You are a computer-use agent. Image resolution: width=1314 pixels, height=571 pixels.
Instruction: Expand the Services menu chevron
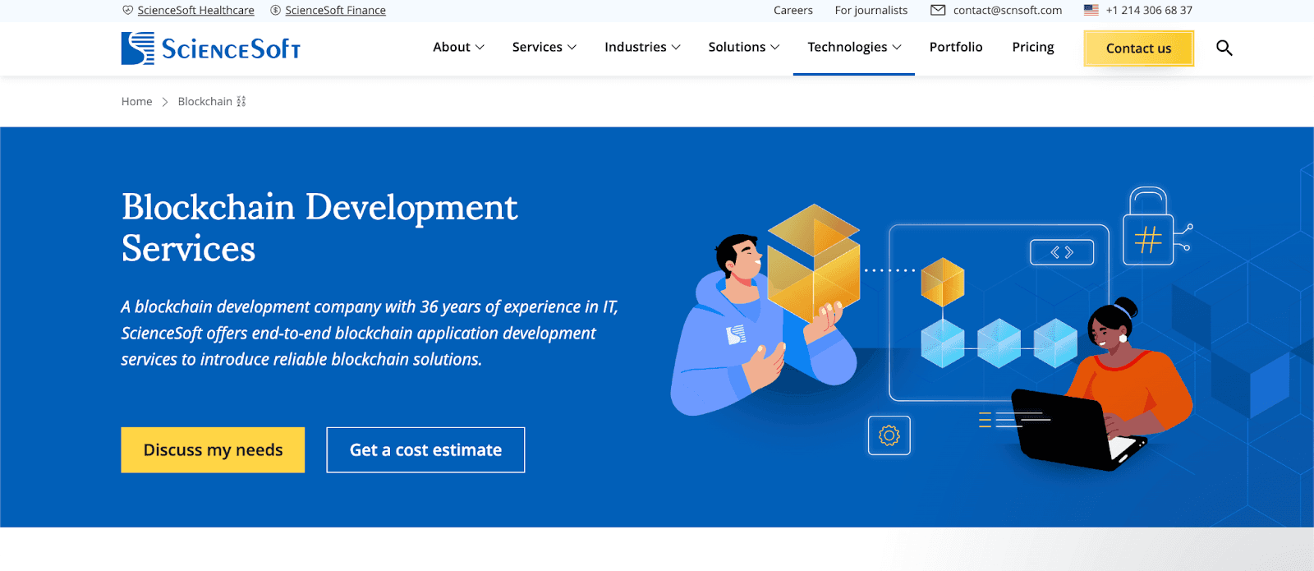[x=572, y=48]
